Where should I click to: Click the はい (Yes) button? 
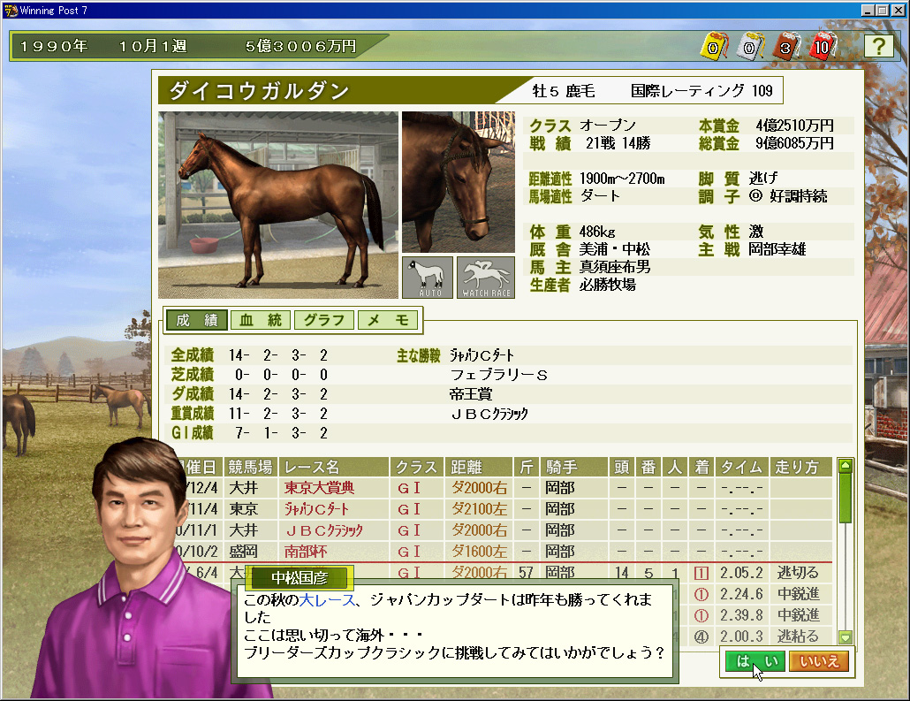pyautogui.click(x=755, y=661)
